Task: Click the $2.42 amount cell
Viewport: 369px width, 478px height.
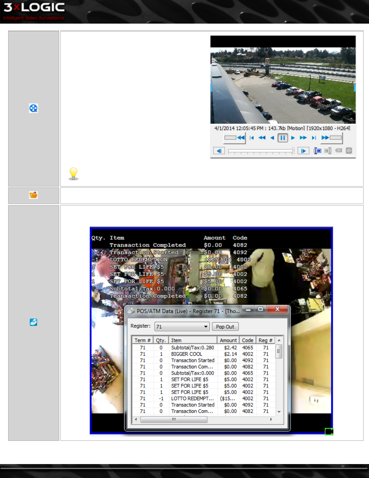Action: click(x=231, y=348)
